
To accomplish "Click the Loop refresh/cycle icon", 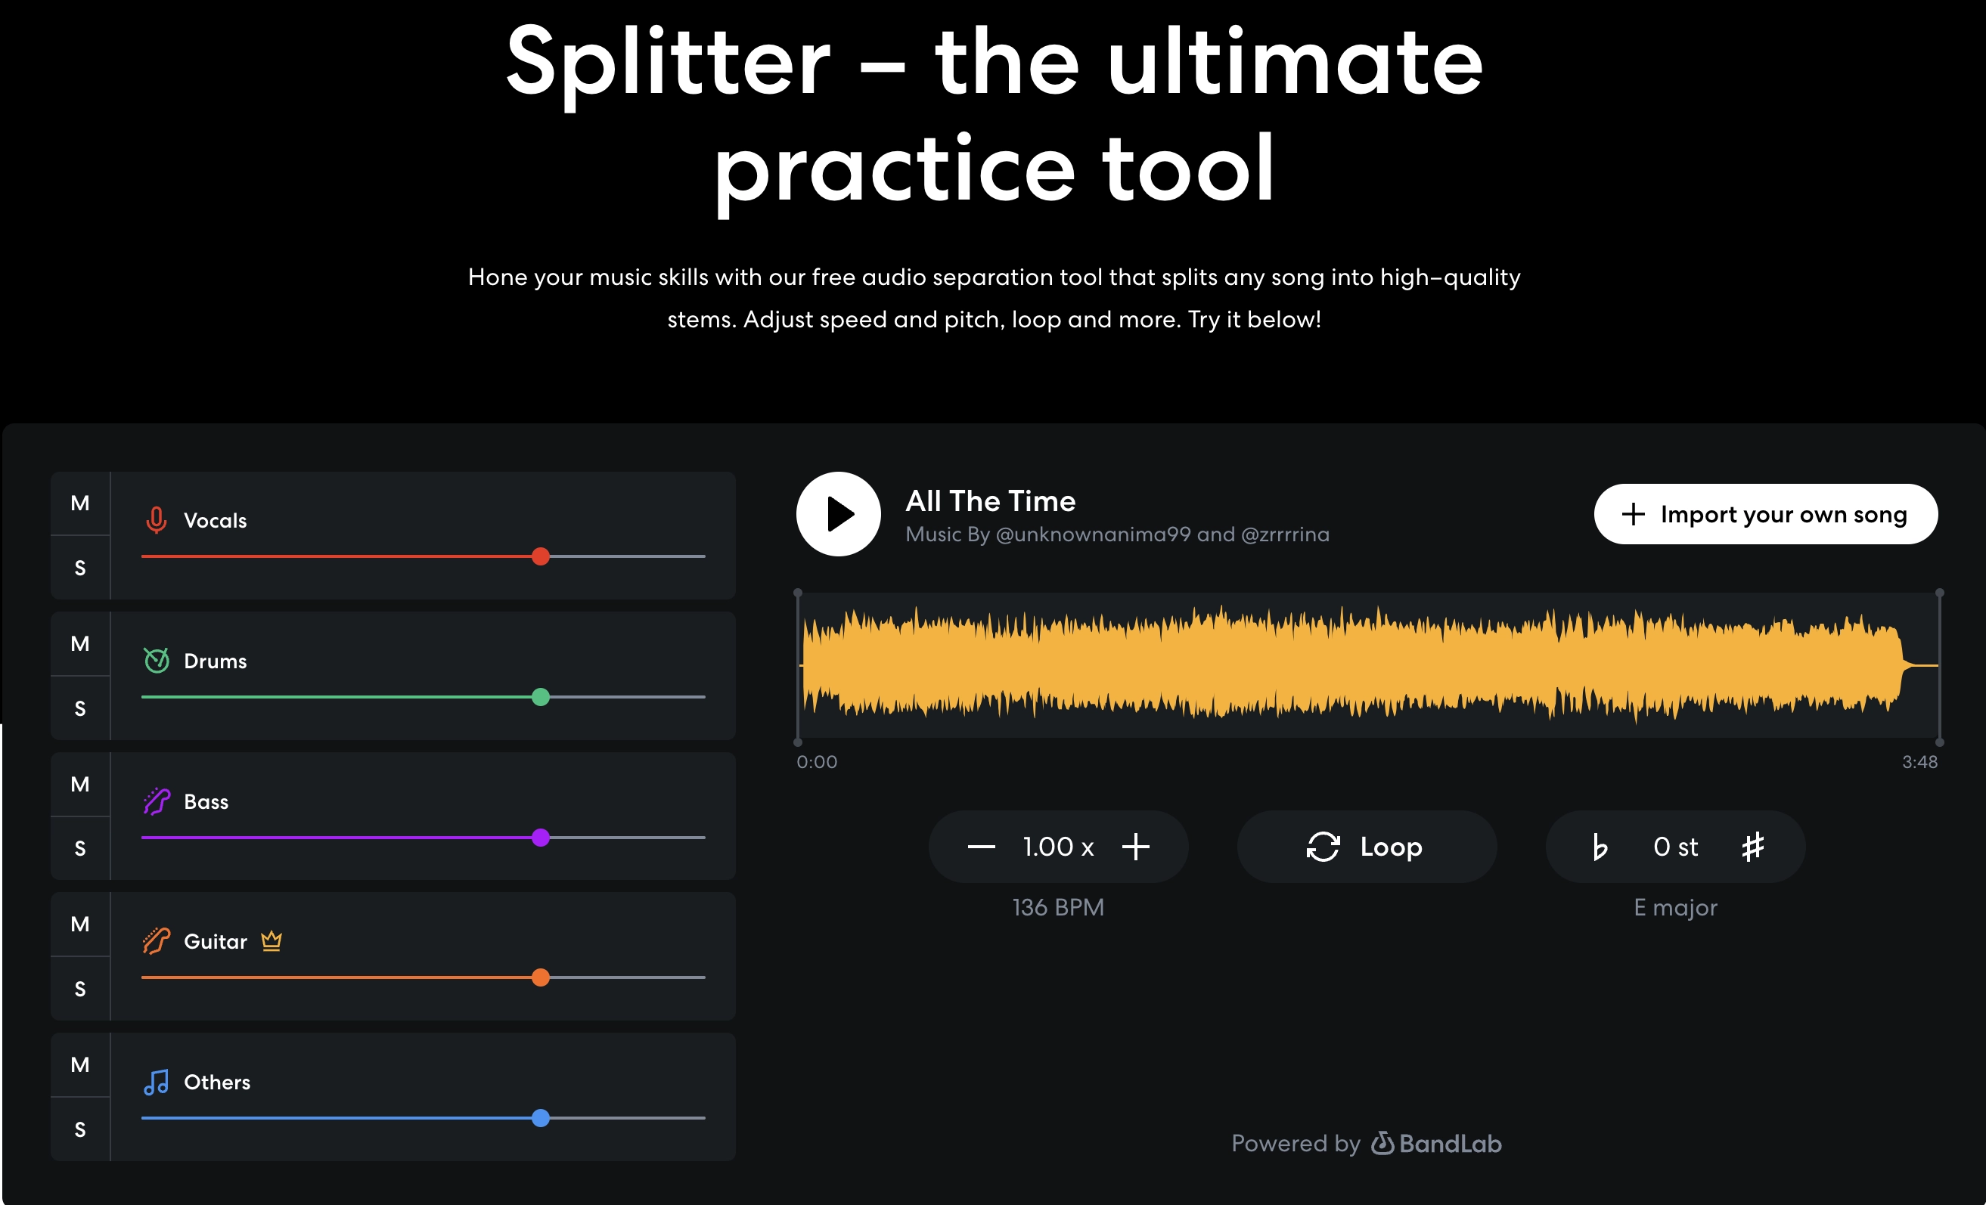I will pyautogui.click(x=1322, y=847).
